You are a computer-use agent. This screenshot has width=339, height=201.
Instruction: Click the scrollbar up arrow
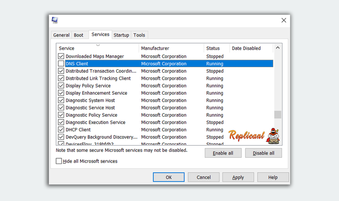pyautogui.click(x=278, y=48)
